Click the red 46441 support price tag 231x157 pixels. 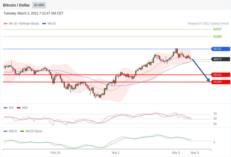pyautogui.click(x=221, y=75)
